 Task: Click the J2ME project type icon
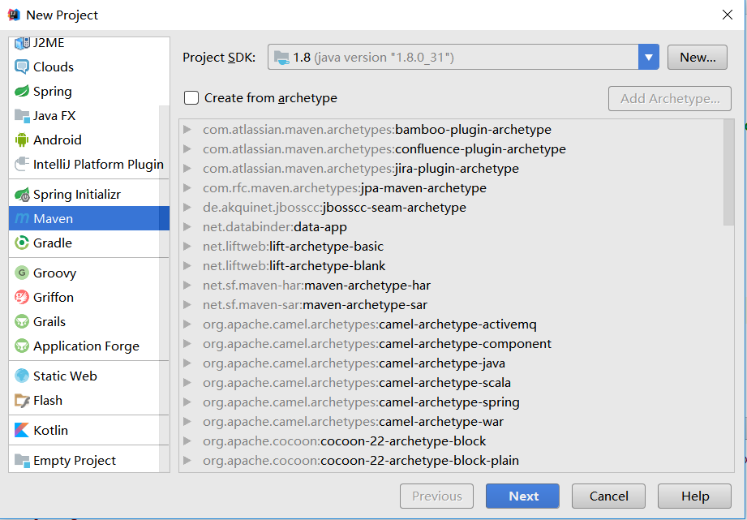(22, 43)
